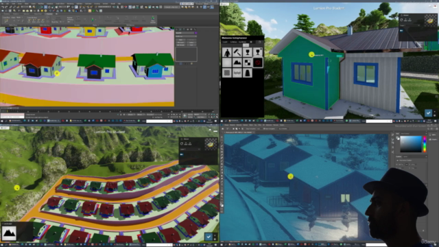Click material preview thumbnail in bottom-left Lumion panel
The width and height of the screenshot is (439, 247).
point(211,144)
